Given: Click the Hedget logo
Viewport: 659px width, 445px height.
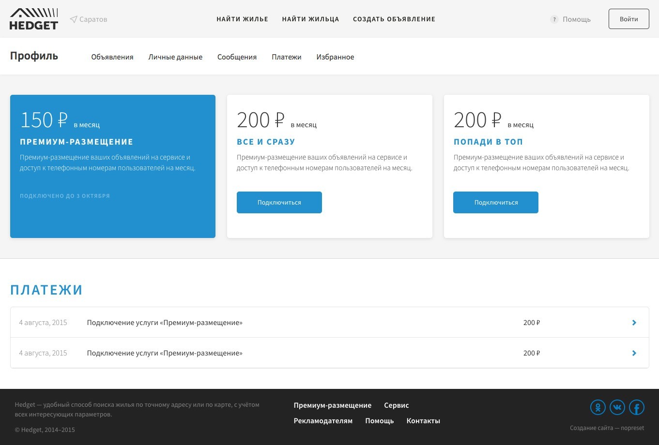Looking at the screenshot, I should pyautogui.click(x=34, y=19).
